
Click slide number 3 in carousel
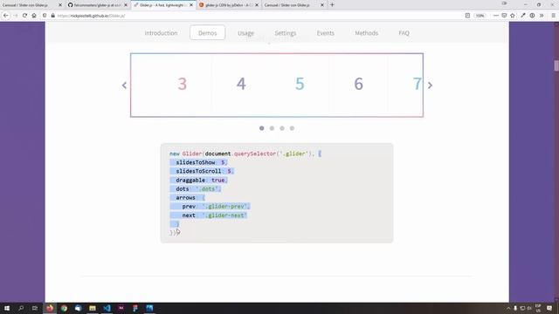click(x=183, y=84)
